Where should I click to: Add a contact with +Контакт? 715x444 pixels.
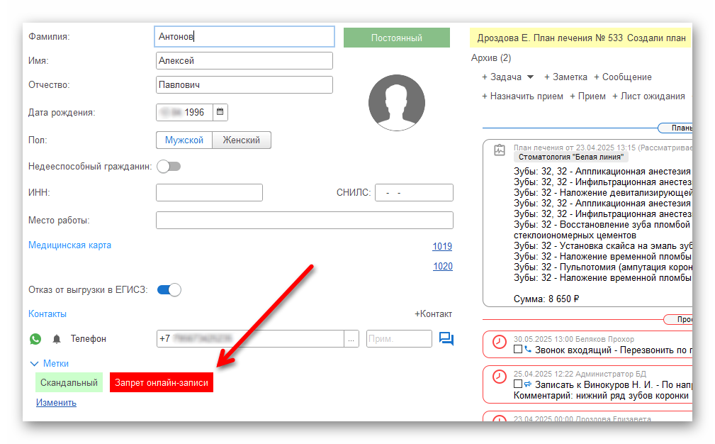click(433, 314)
